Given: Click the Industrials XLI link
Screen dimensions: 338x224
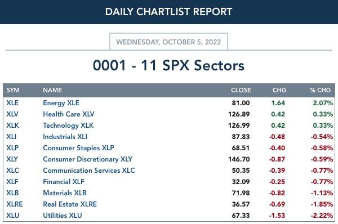Looking at the screenshot, I should (65, 137).
